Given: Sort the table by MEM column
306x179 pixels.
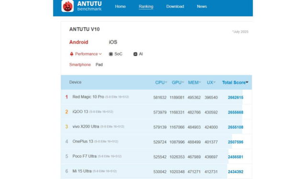Looking at the screenshot, I should point(195,82).
